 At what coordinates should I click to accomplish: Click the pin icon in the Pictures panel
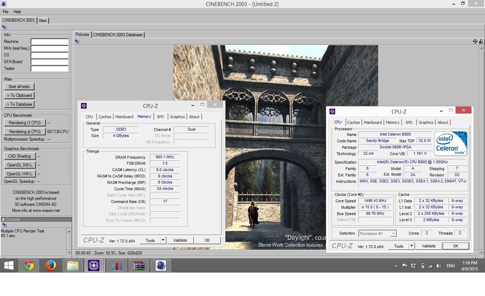(77, 42)
